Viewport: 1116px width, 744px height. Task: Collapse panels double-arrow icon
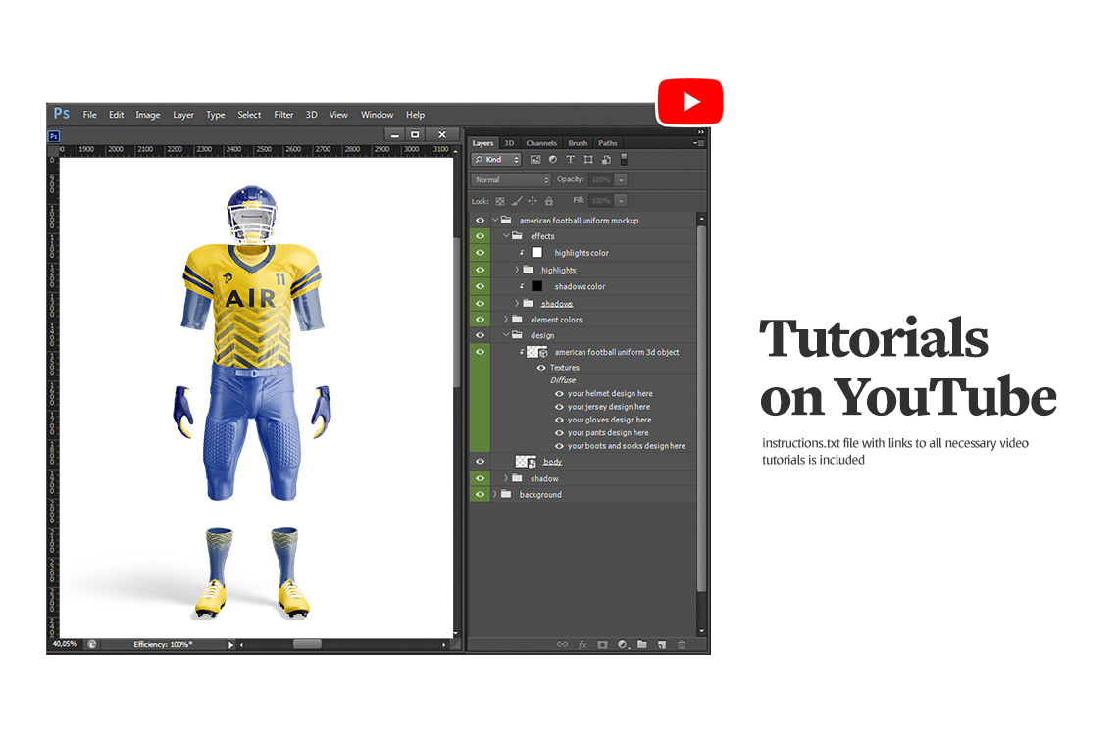(x=700, y=132)
